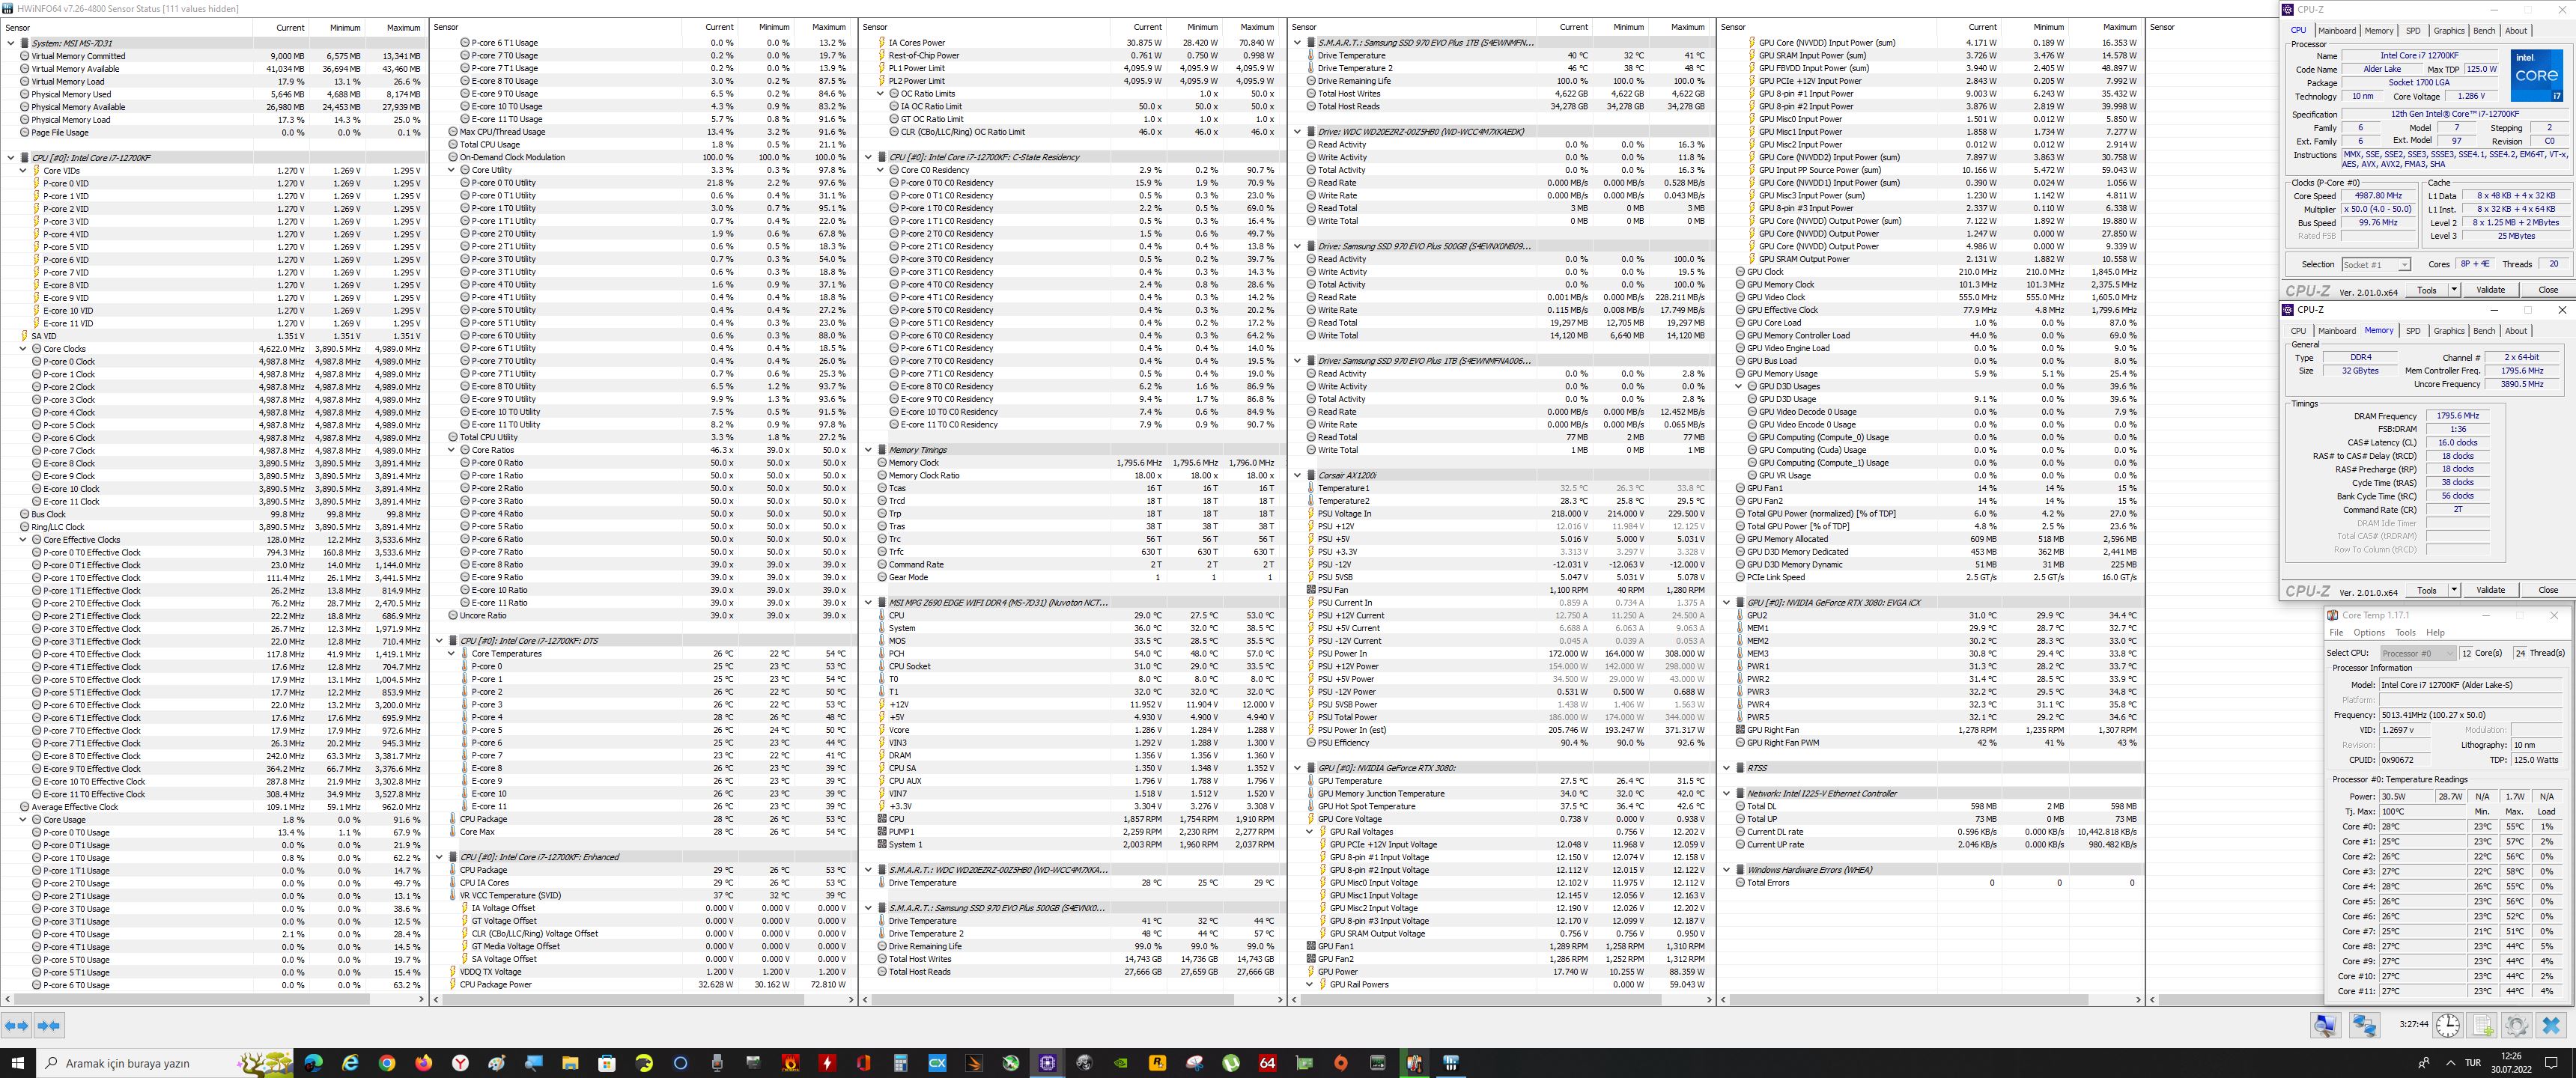Screen dimensions: 2576x1078
Task: Start logging with HWiNFO sheet-plus icon
Action: [x=2482, y=1025]
